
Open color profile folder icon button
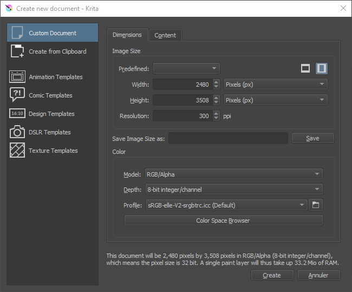click(x=316, y=205)
